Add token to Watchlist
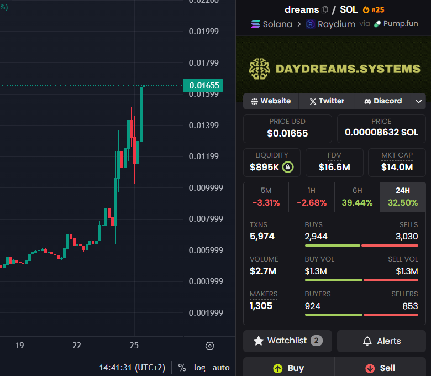Screen dimensions: 431x376 click(287, 341)
